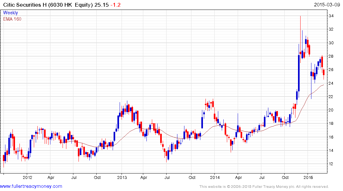Click the 'Oct' label before 2015

pos(285,177)
